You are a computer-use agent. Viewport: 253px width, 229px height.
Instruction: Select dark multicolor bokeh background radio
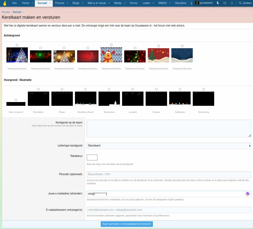(135, 48)
